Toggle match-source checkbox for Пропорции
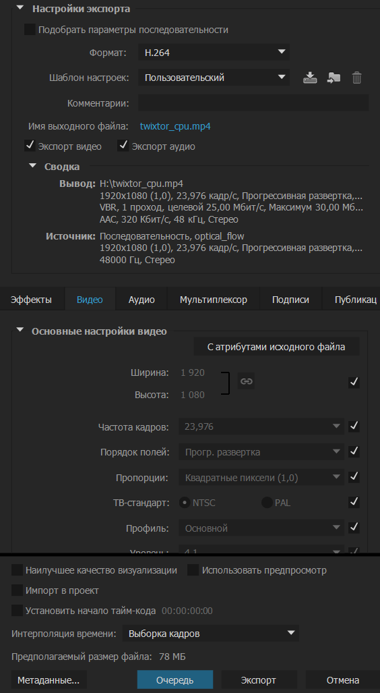Image resolution: width=380 pixels, height=693 pixels. [x=354, y=477]
